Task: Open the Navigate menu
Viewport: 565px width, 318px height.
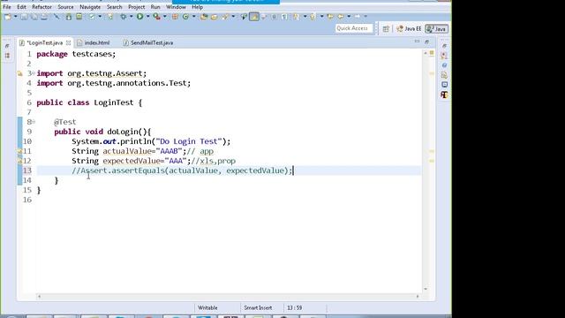Action: pos(90,7)
